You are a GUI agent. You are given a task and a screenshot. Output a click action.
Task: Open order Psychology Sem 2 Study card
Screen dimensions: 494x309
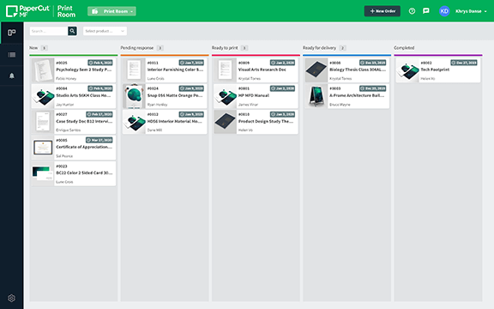(74, 70)
